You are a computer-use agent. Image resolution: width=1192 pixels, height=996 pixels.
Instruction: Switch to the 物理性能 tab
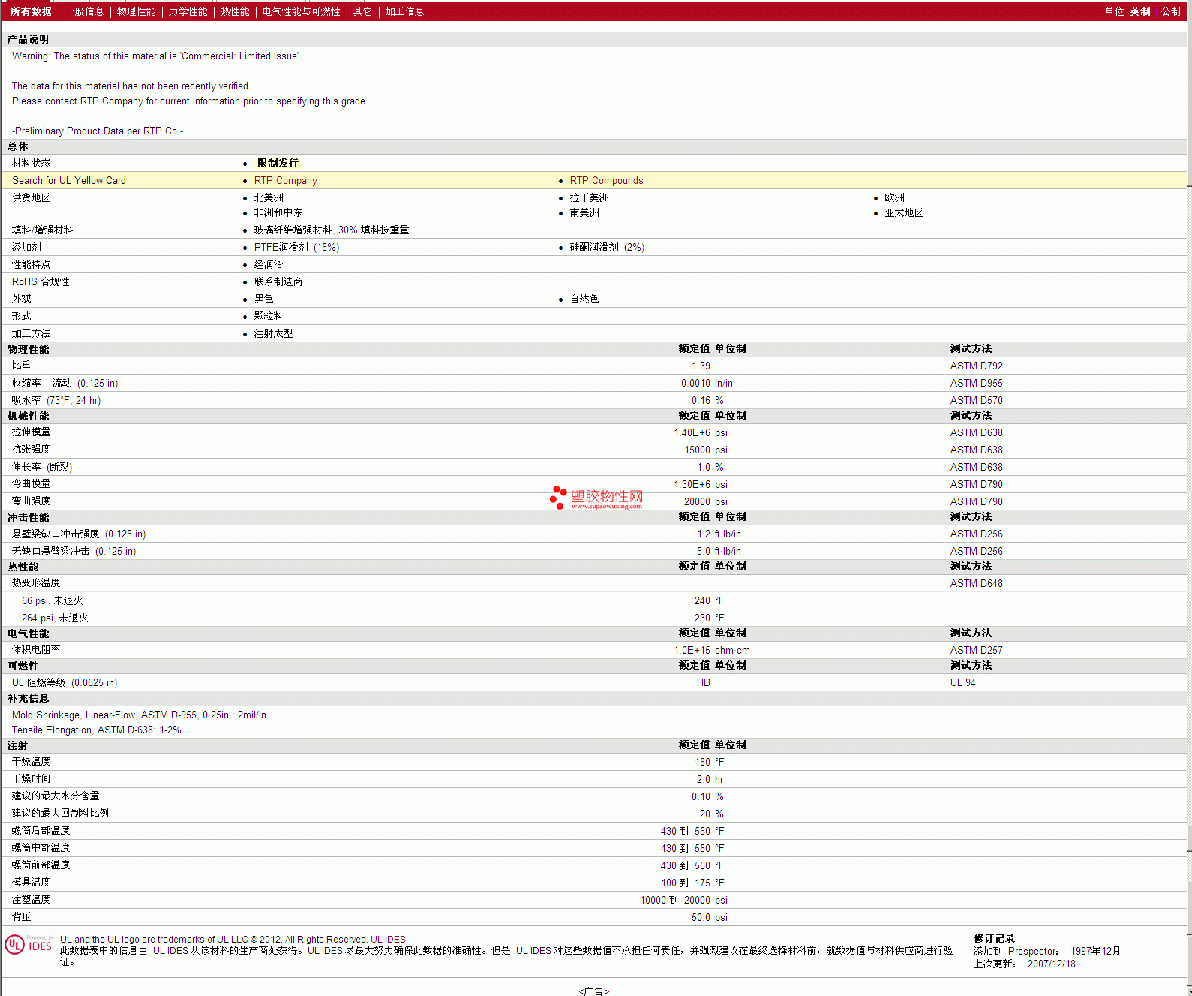click(x=136, y=12)
